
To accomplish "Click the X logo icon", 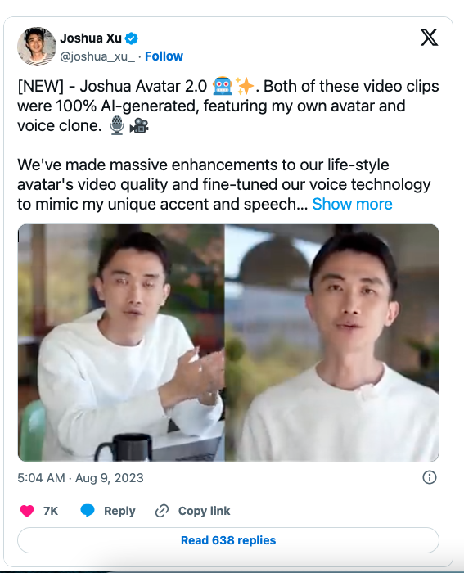I will tap(429, 38).
